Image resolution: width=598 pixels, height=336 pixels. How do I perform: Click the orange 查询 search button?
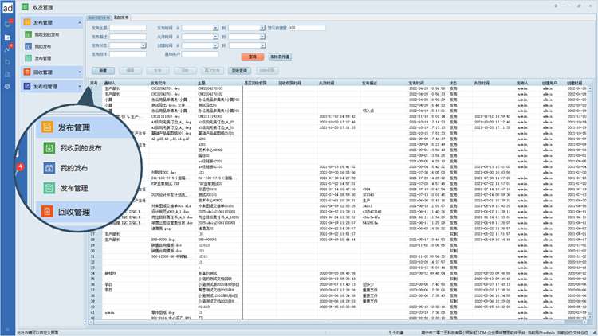coord(252,57)
